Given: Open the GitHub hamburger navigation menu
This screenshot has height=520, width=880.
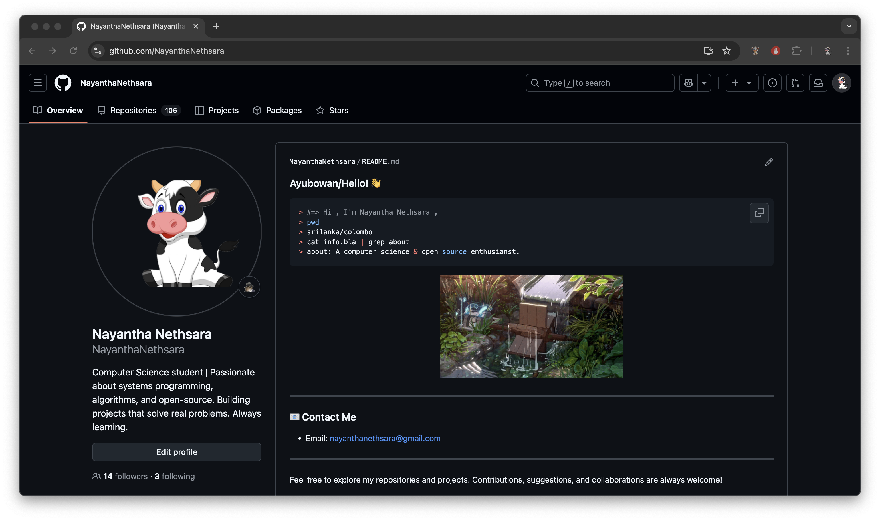Looking at the screenshot, I should click(37, 83).
